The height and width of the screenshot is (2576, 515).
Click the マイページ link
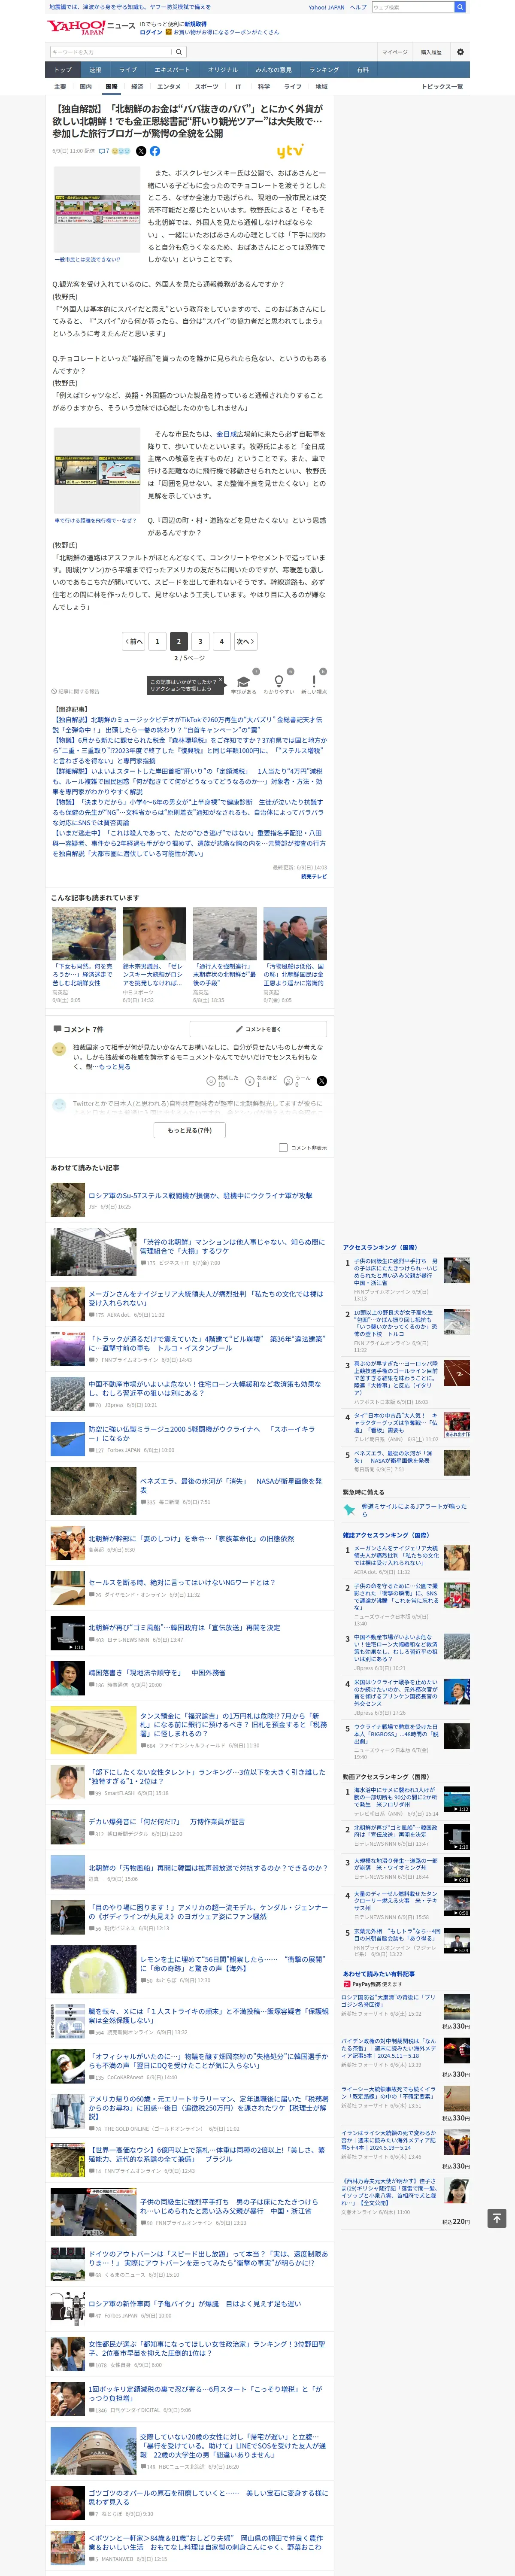[x=395, y=52]
